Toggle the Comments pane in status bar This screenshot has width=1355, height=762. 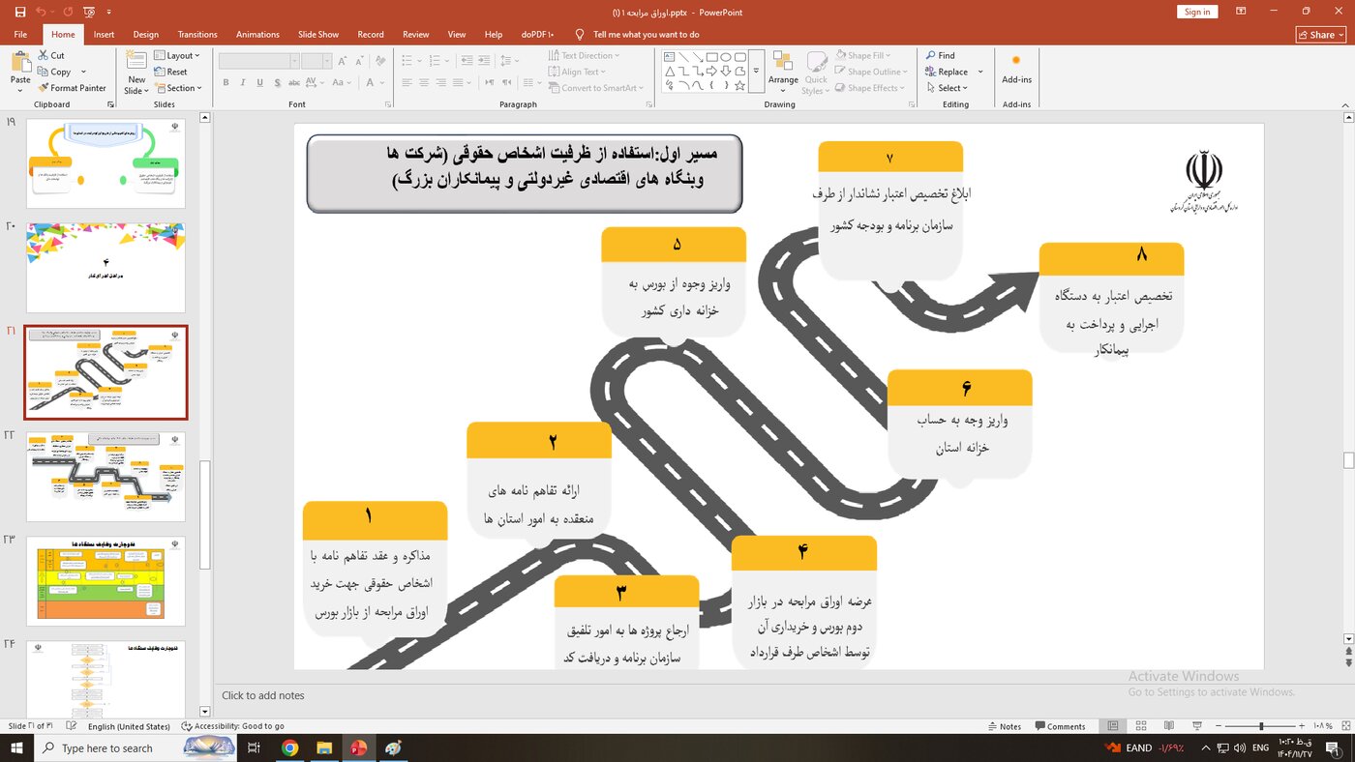coord(1060,726)
